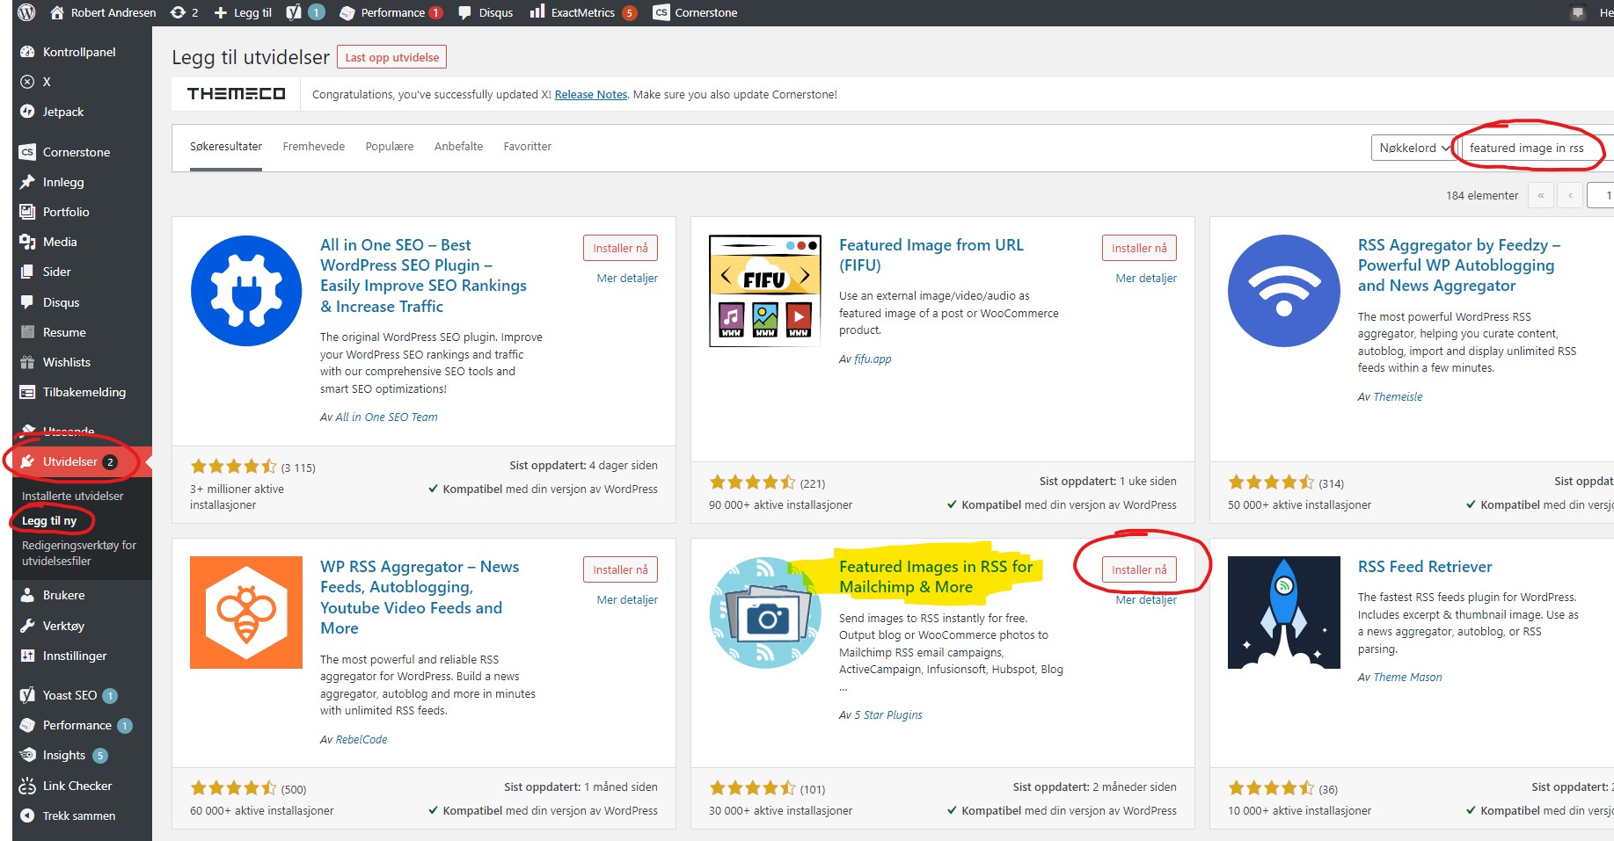1614x841 pixels.
Task: Open ExactMetrics from the admin bar
Action: point(582,12)
